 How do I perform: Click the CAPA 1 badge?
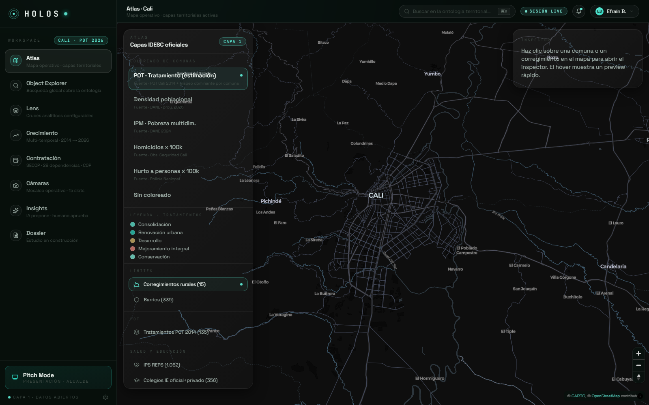(x=232, y=41)
